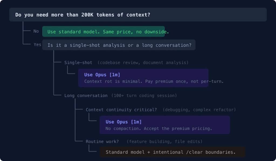The width and height of the screenshot is (276, 161).
Task: Click 'No compaction. Accept the premium pricing.' text
Action: tap(159, 129)
